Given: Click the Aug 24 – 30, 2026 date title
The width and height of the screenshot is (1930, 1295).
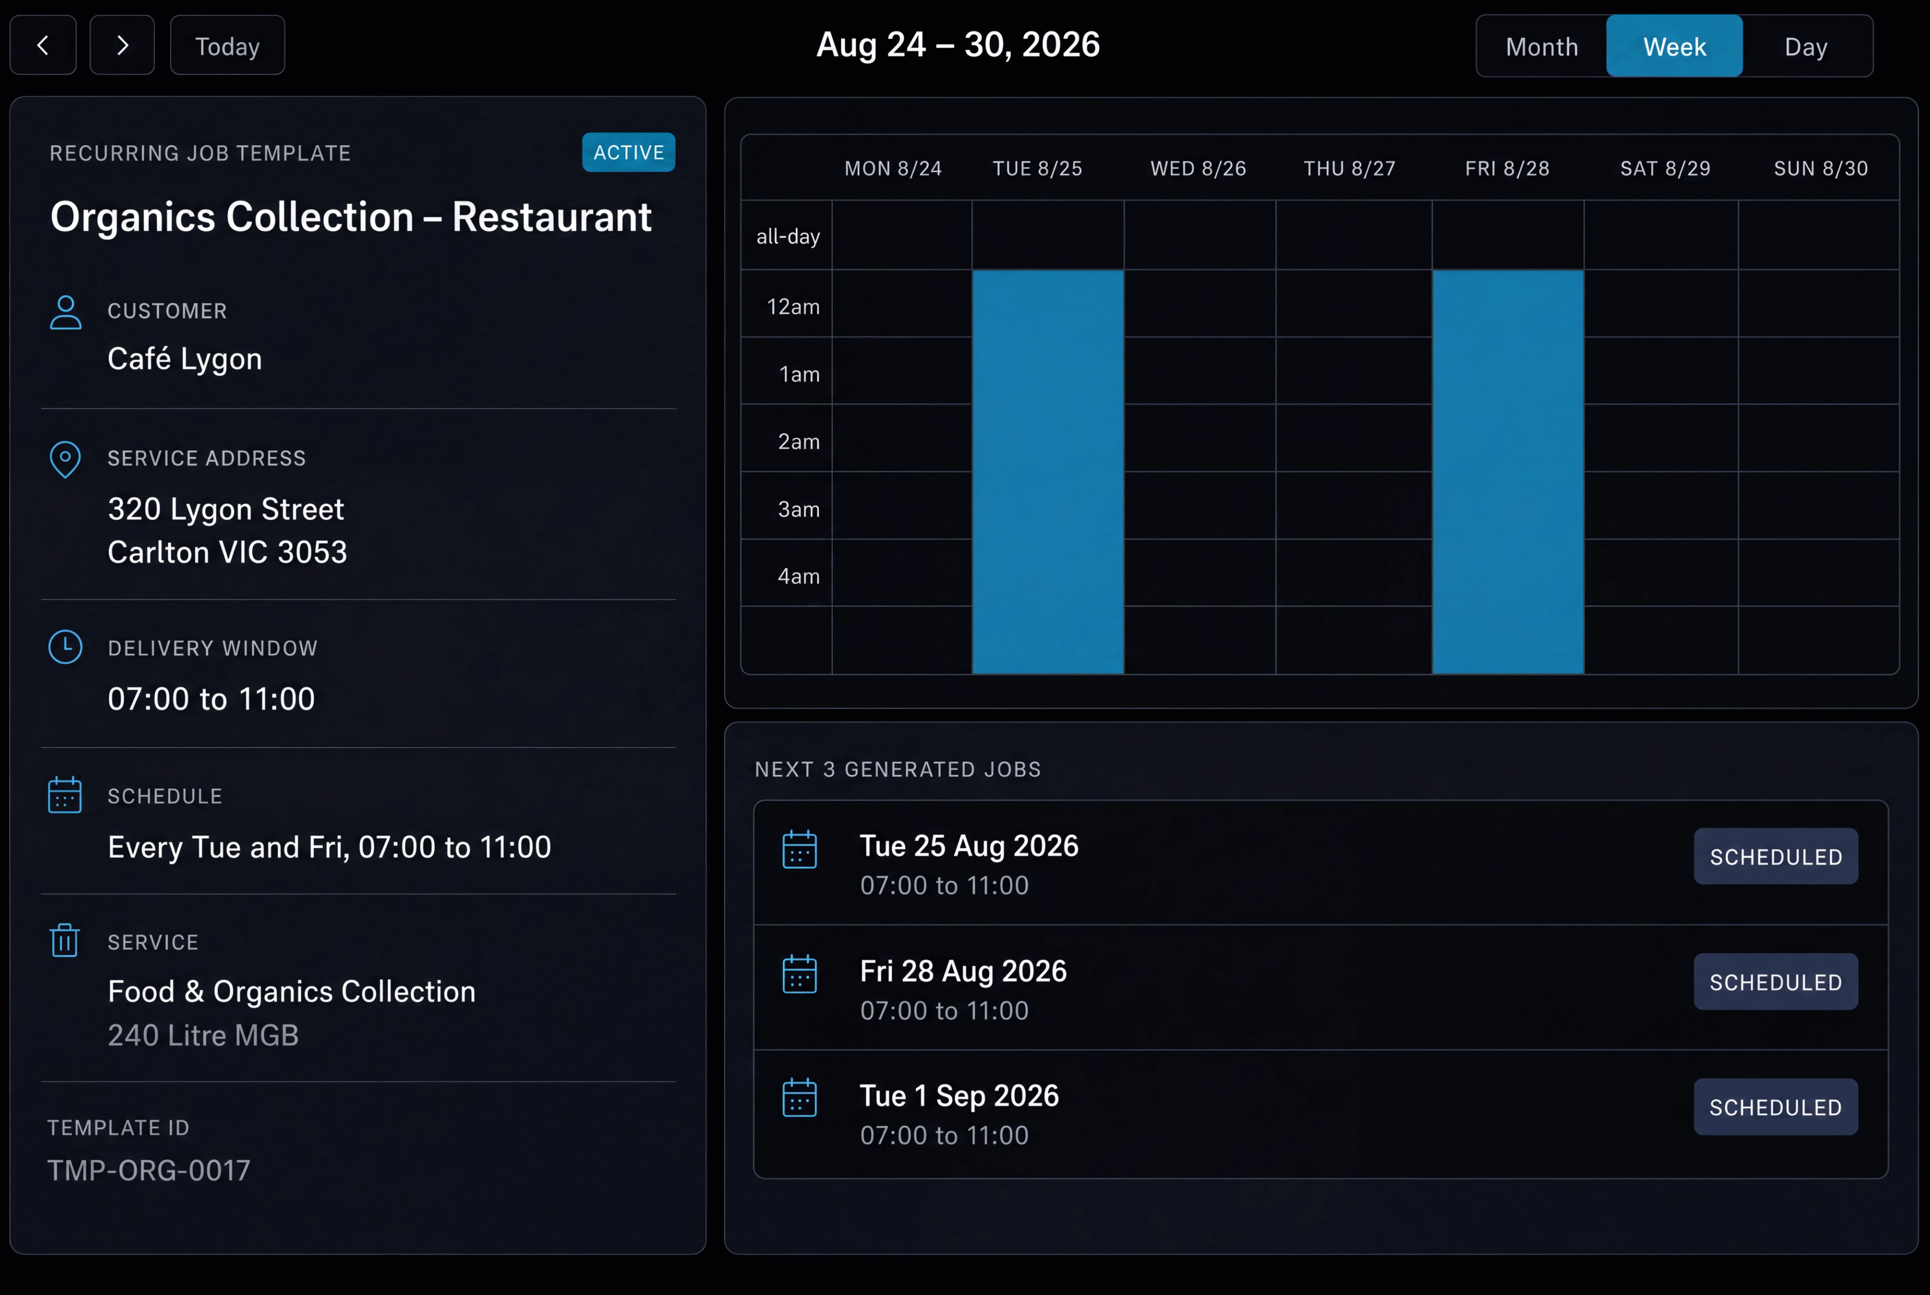Looking at the screenshot, I should [958, 45].
